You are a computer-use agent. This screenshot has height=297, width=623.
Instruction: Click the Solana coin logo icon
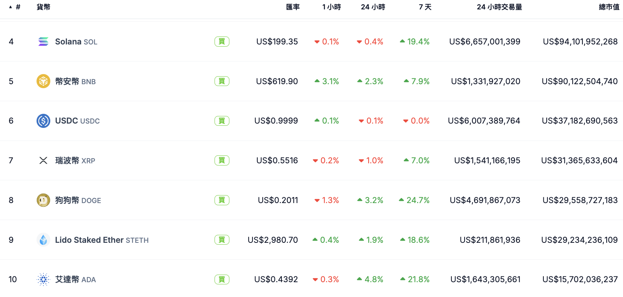43,42
